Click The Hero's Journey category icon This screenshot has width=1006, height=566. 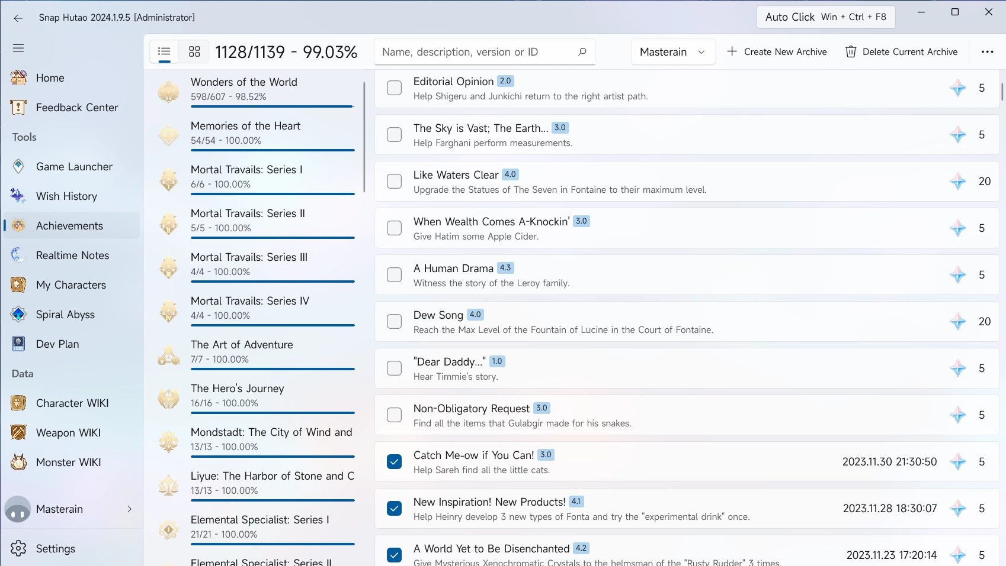[x=169, y=398]
